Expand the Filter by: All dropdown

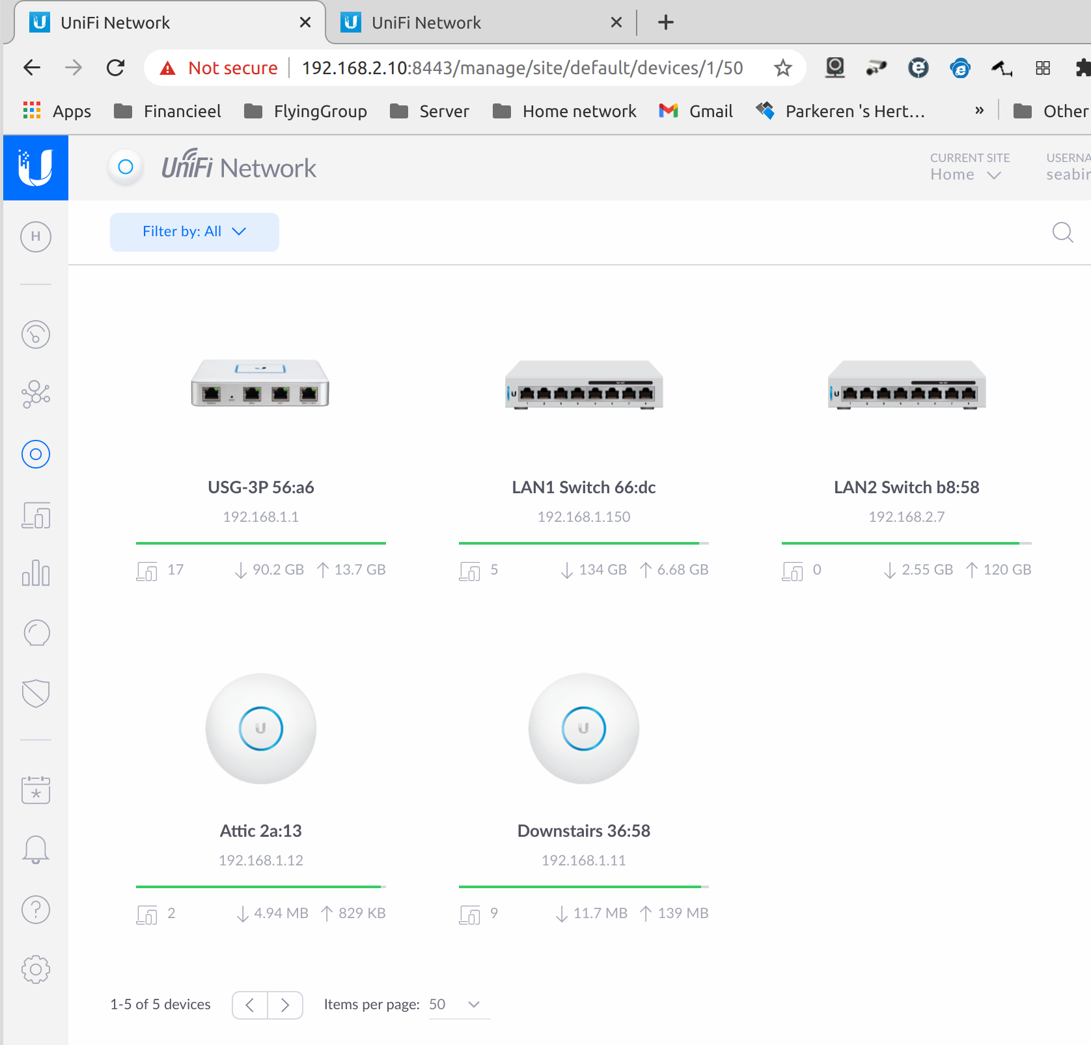click(195, 232)
